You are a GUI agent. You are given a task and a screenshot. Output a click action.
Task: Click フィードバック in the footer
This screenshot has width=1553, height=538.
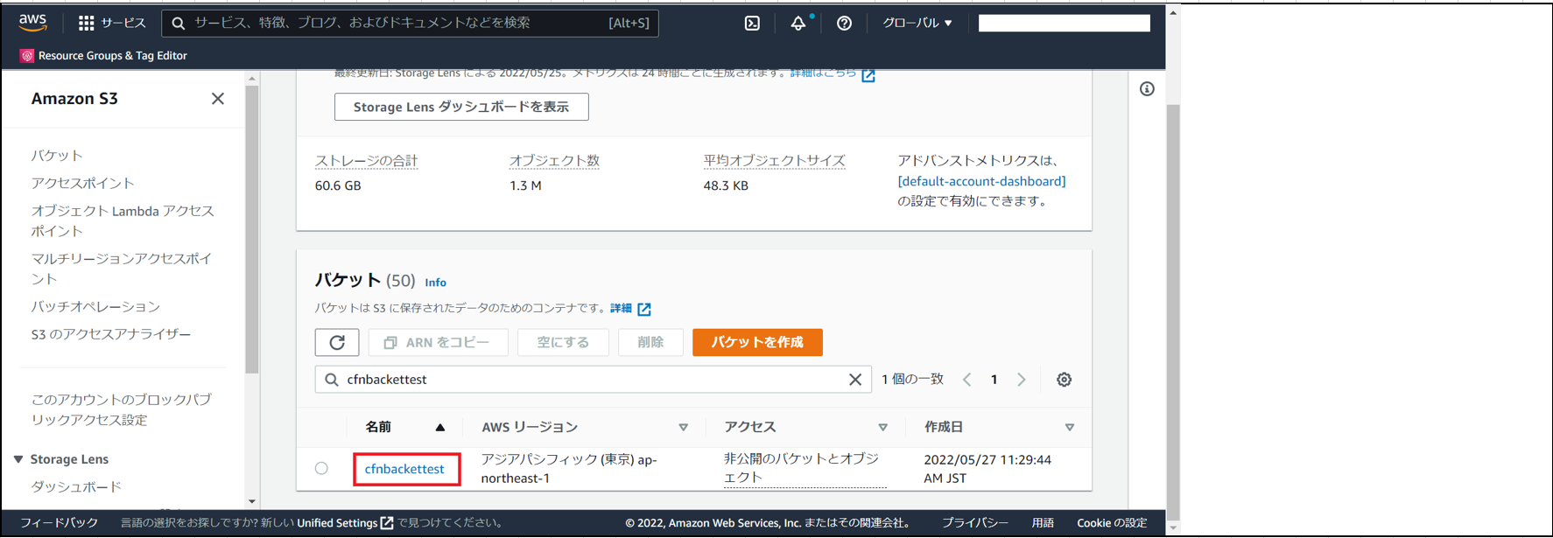tap(59, 523)
